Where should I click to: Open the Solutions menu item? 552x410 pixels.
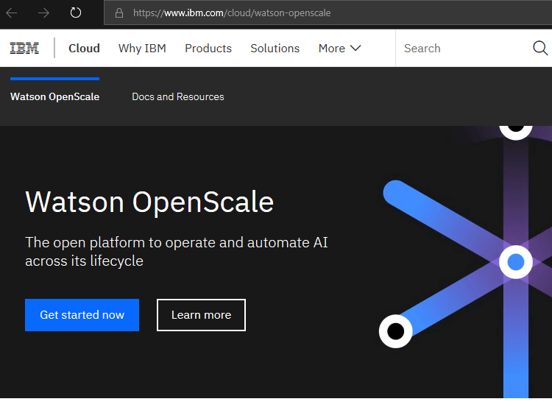[x=275, y=49]
